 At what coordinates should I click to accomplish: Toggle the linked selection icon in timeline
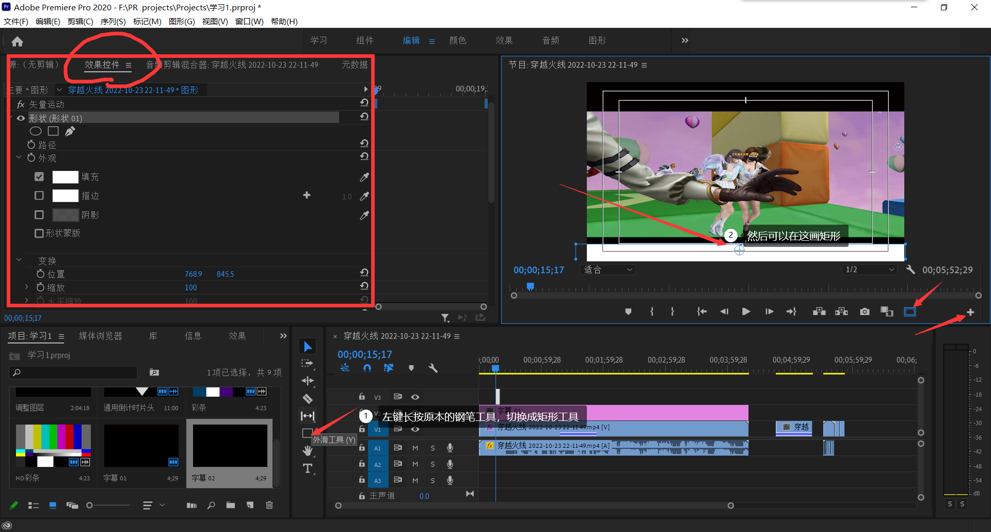point(389,368)
